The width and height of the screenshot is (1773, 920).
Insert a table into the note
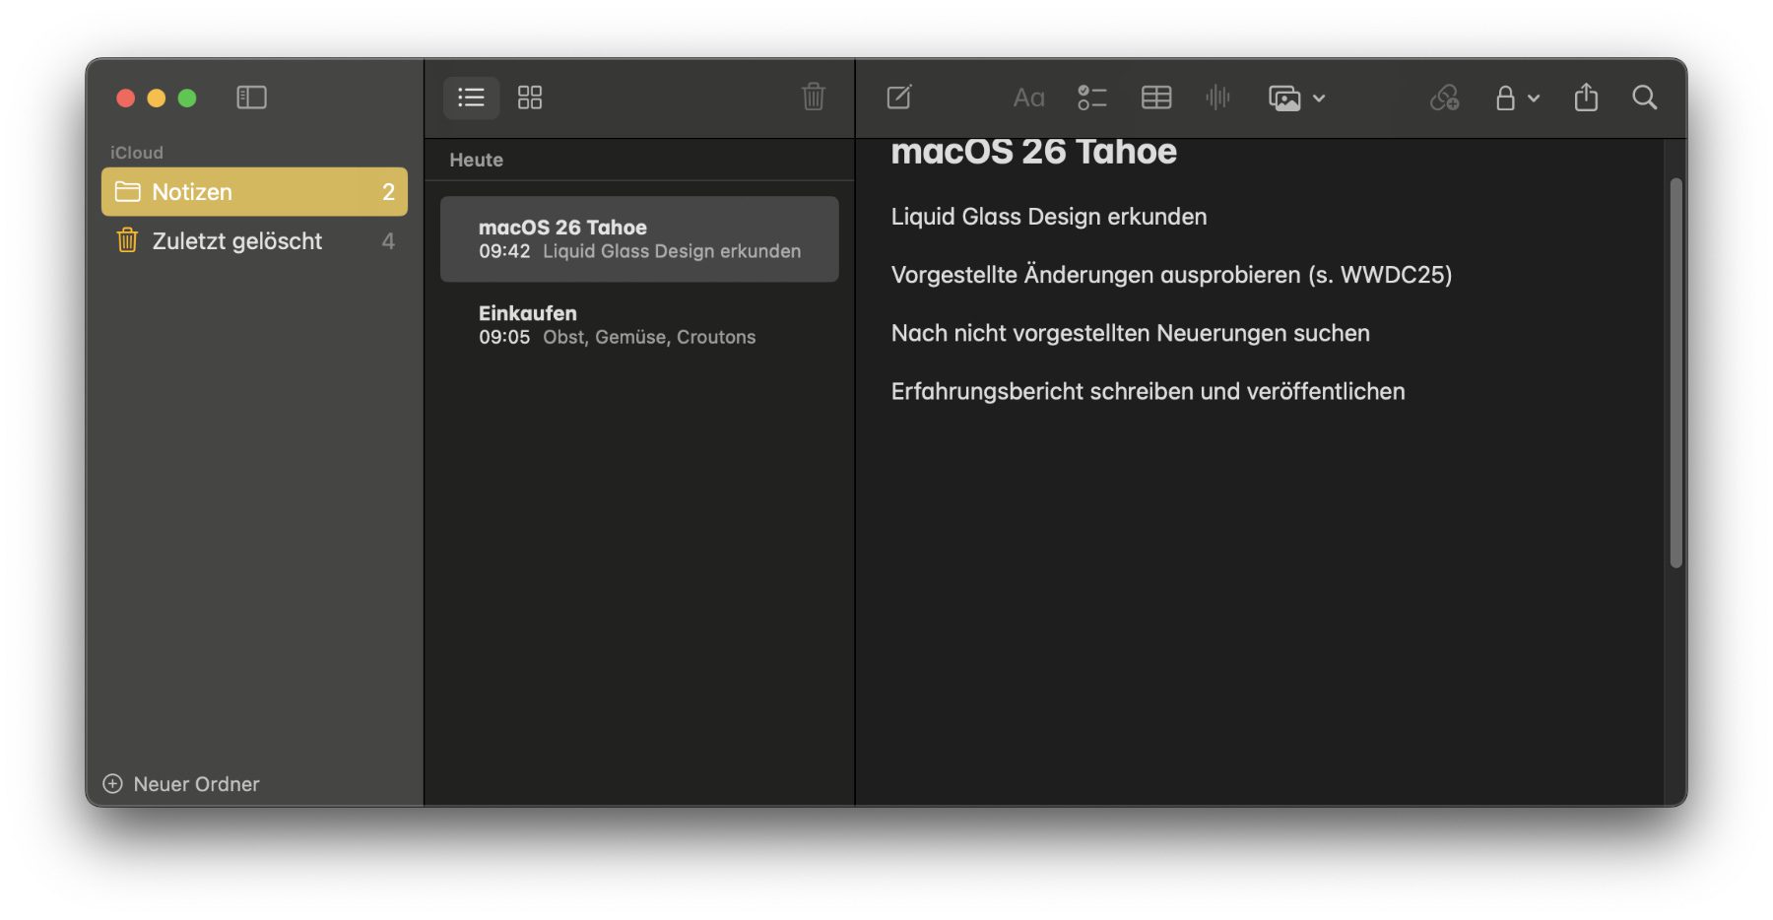click(x=1155, y=98)
